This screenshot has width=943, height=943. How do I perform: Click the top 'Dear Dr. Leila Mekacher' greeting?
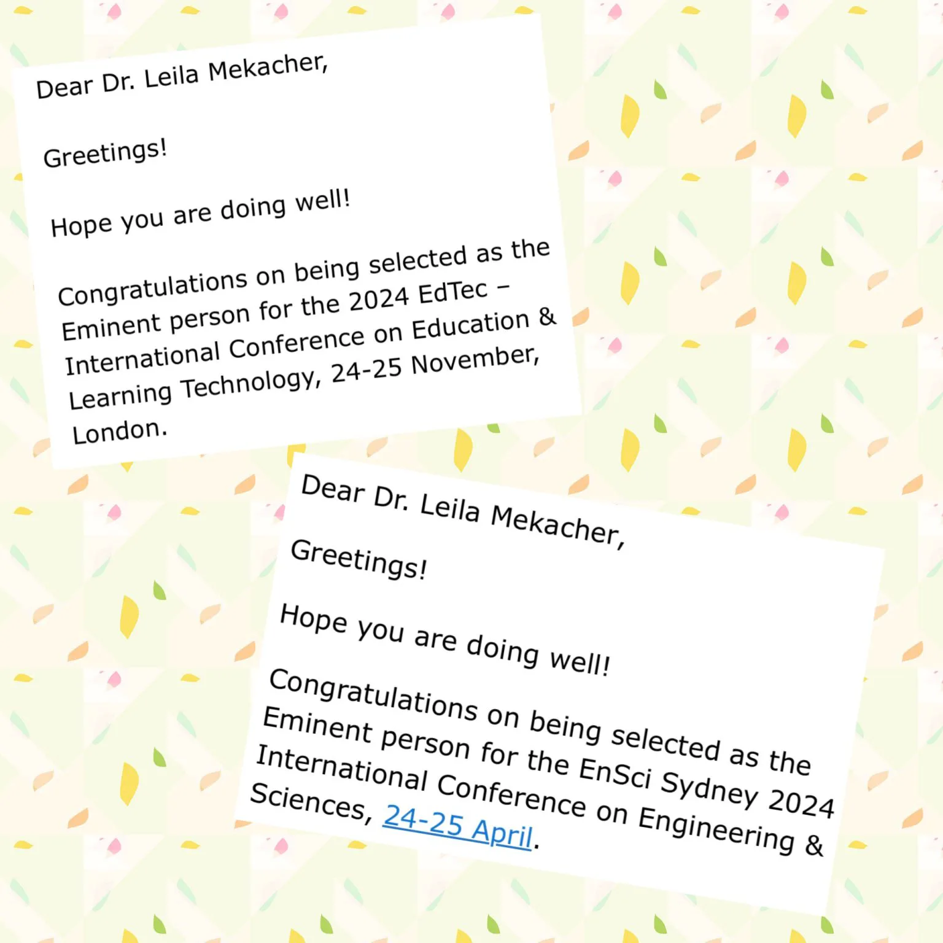click(182, 76)
